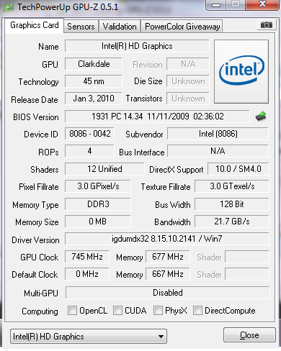Image resolution: width=281 pixels, height=351 pixels.
Task: Click the Bus Interface N/A field
Action: click(x=218, y=151)
